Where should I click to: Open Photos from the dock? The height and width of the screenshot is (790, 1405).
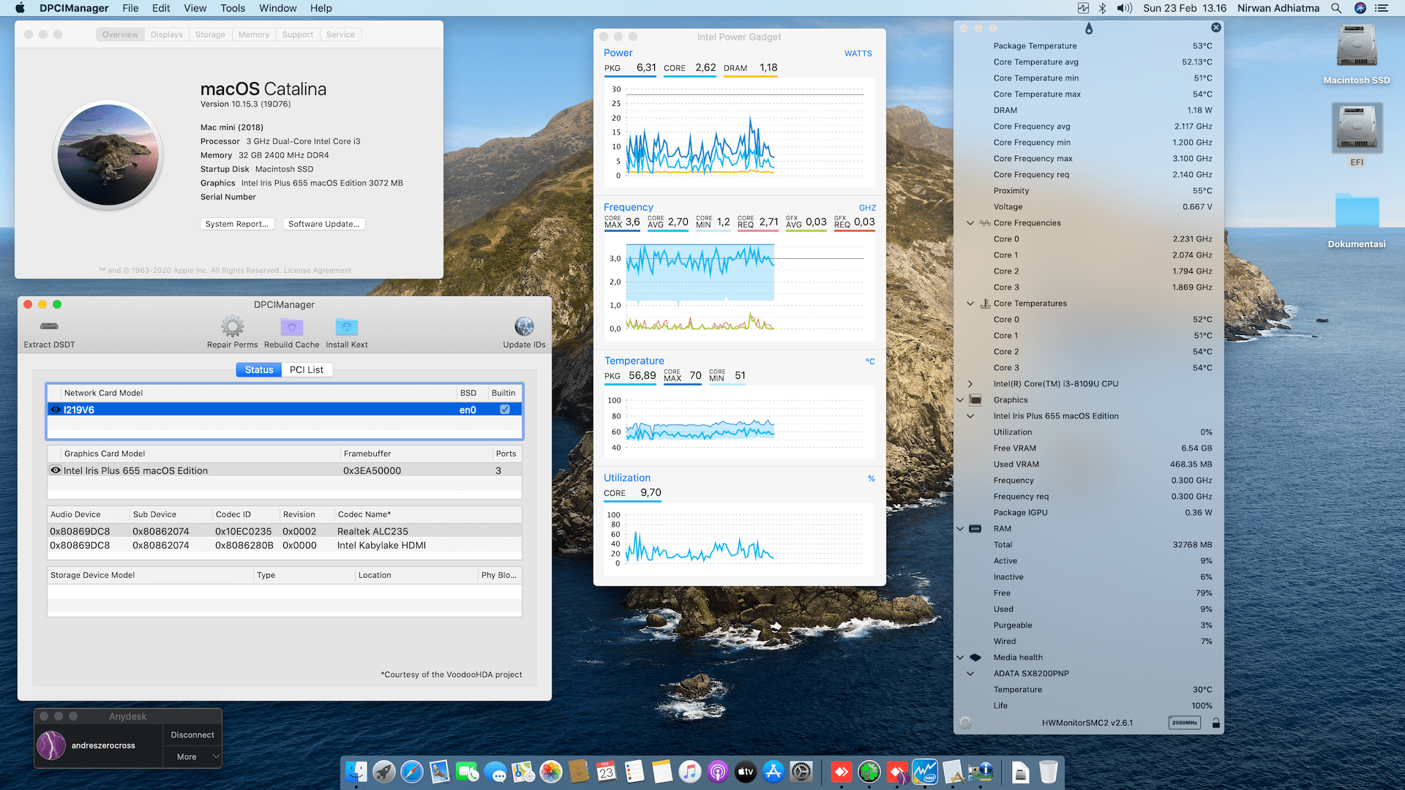(x=551, y=771)
